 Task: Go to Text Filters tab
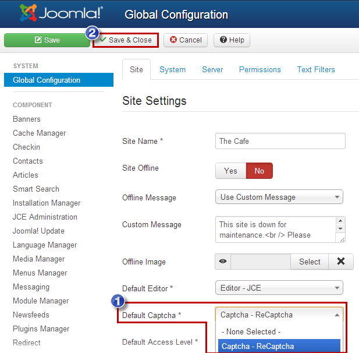point(316,69)
